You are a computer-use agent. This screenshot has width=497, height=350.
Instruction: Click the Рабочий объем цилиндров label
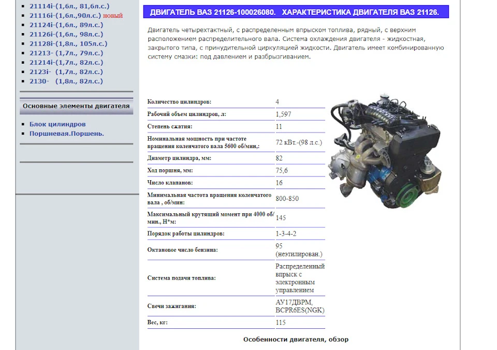click(x=187, y=114)
